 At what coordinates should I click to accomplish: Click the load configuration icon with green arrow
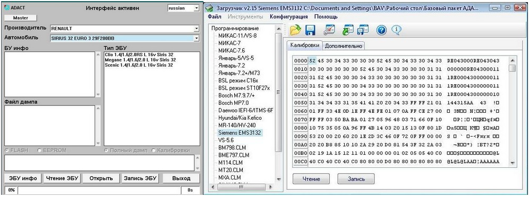pos(348,30)
